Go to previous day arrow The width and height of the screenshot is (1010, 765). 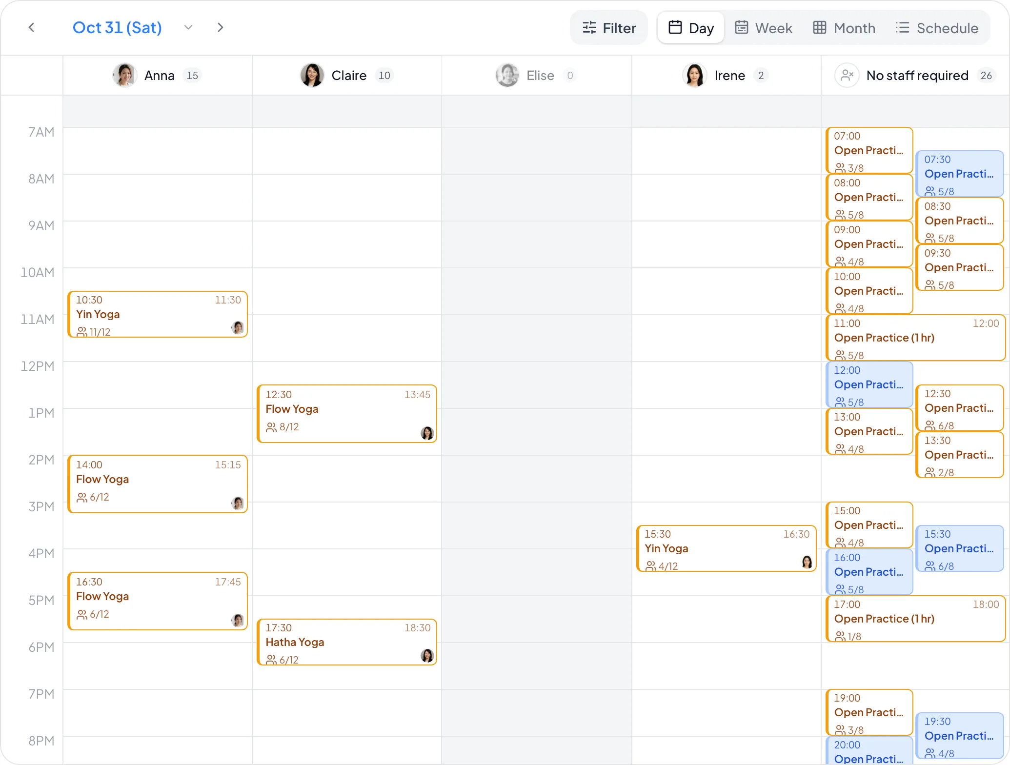[x=32, y=27]
